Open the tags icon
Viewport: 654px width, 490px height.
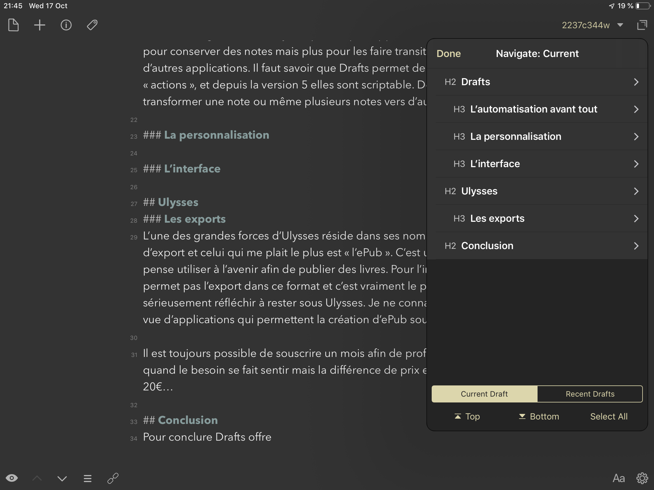[x=92, y=25]
